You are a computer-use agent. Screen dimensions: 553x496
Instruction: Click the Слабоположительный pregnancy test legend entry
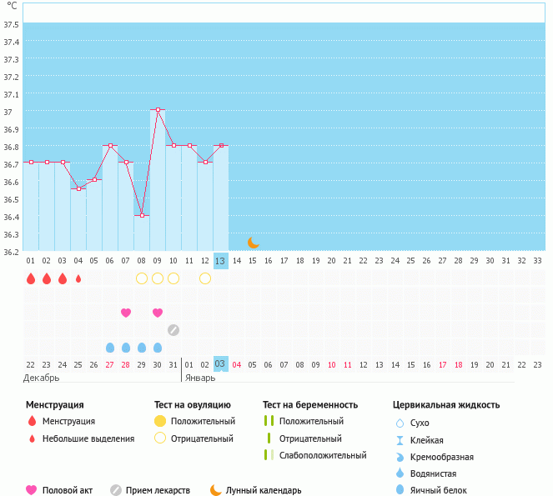coord(323,455)
